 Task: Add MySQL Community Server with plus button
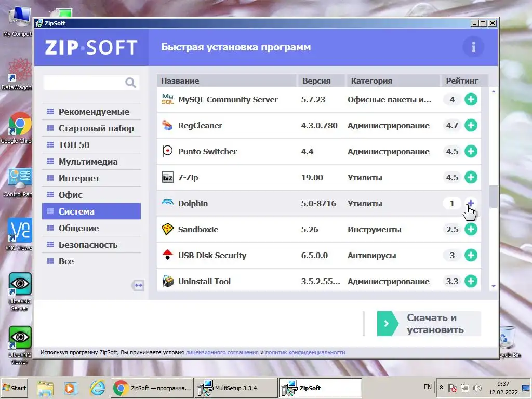click(x=471, y=99)
